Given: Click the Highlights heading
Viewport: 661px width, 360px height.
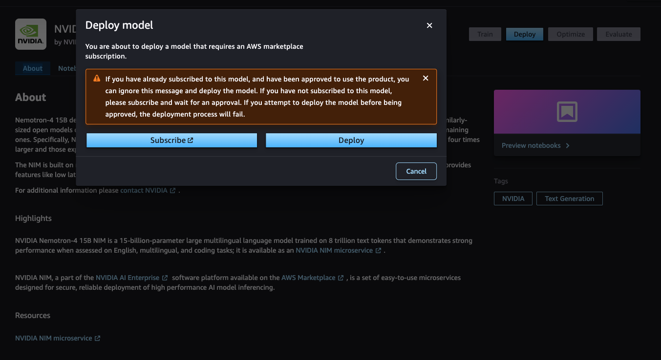Looking at the screenshot, I should coord(33,218).
